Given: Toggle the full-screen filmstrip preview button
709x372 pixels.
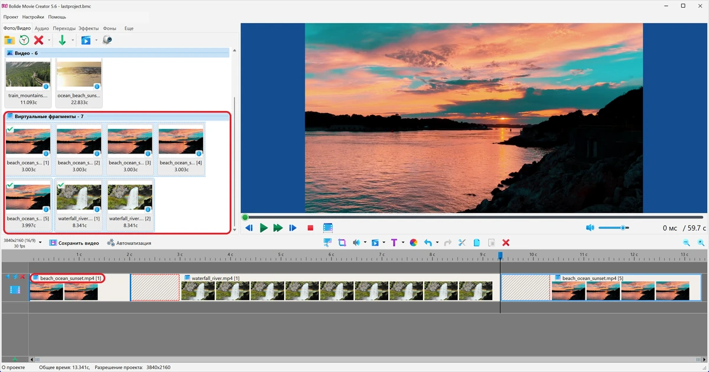Looking at the screenshot, I should coord(328,228).
